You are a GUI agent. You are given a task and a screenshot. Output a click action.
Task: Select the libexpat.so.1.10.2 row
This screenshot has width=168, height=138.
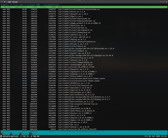click(x=84, y=14)
